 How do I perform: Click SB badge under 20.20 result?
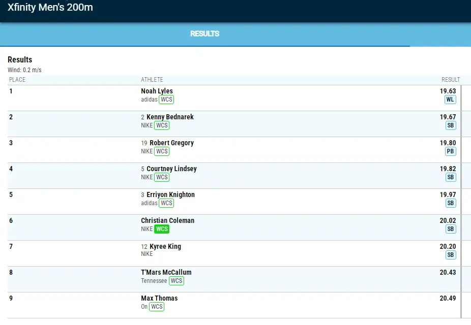pyautogui.click(x=450, y=255)
